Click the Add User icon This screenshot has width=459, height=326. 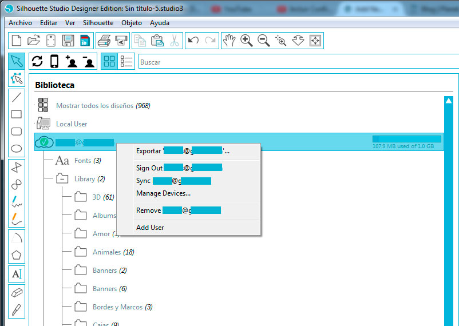tap(72, 61)
